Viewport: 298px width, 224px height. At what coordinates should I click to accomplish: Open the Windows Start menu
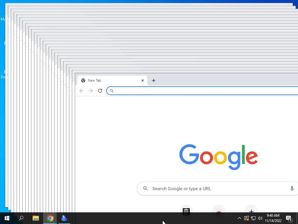coord(7,218)
